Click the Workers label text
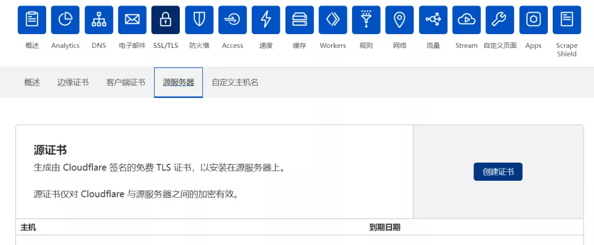 tap(333, 46)
